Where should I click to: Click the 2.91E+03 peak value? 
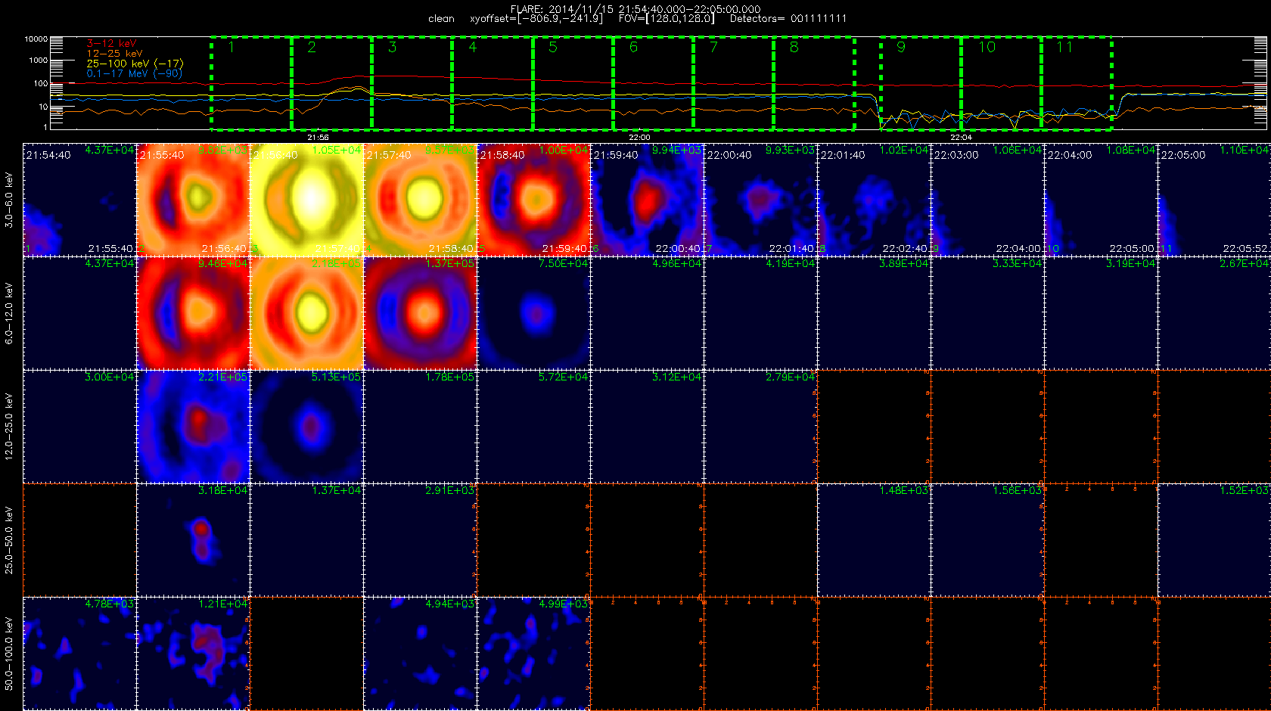[450, 490]
